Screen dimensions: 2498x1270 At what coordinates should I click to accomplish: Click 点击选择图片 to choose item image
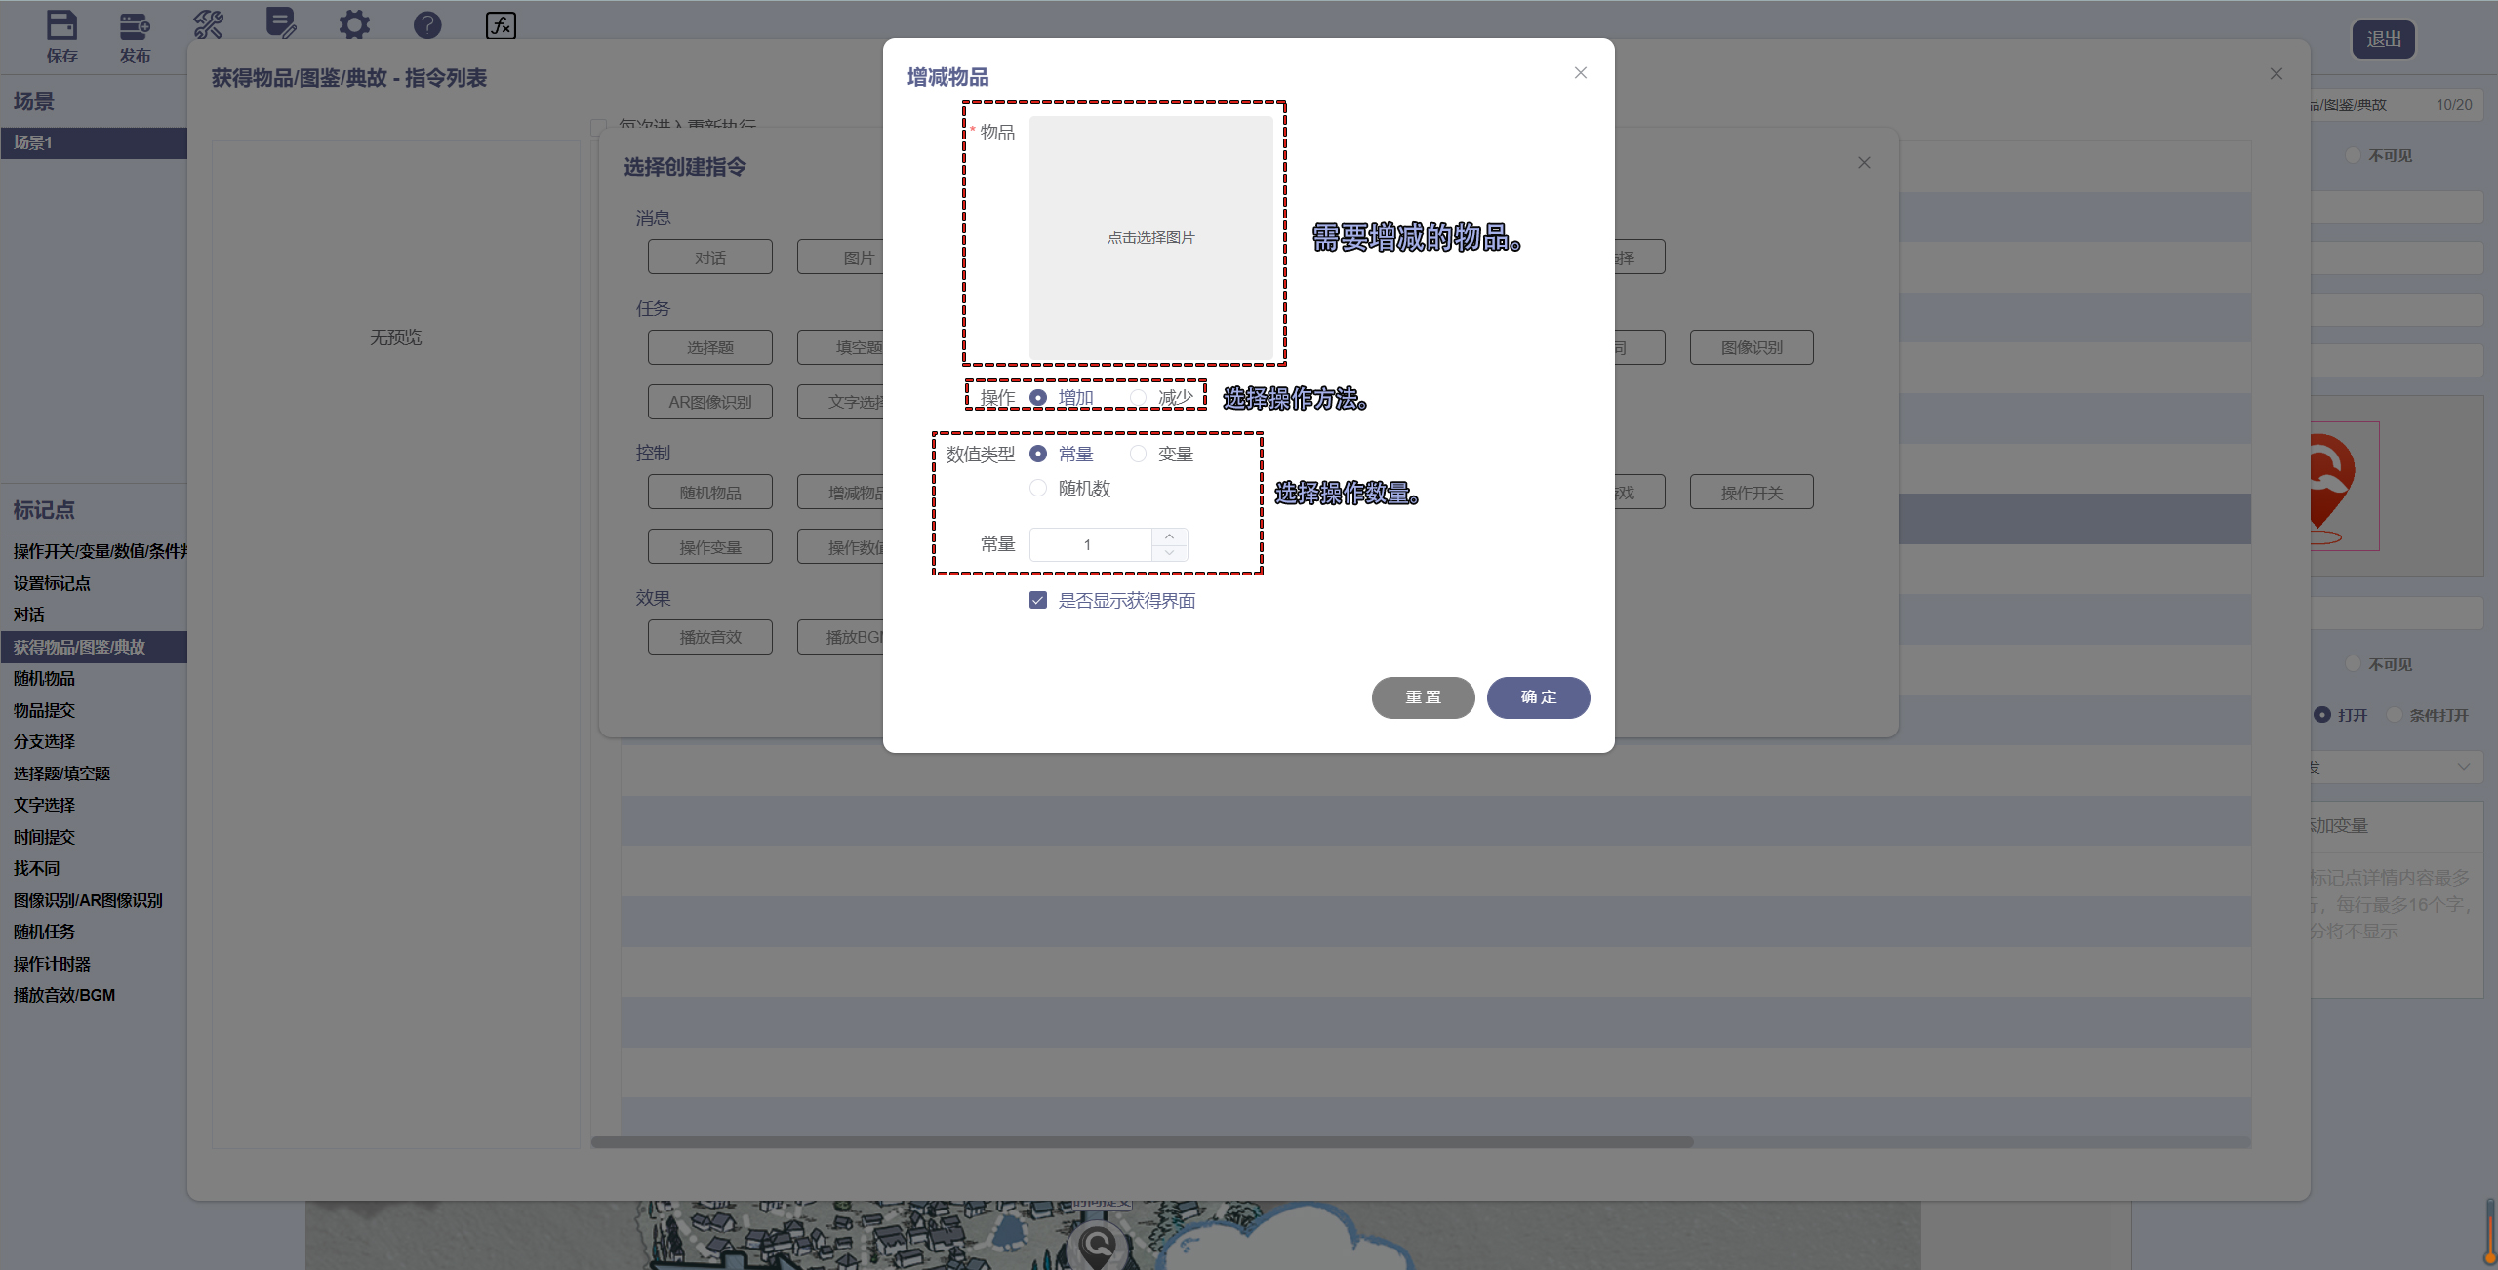pos(1151,238)
